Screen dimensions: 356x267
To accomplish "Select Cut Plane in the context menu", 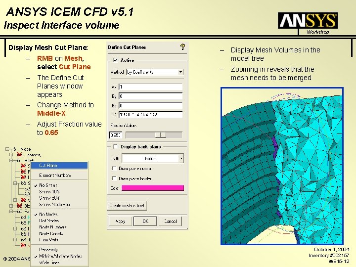I will point(59,166).
